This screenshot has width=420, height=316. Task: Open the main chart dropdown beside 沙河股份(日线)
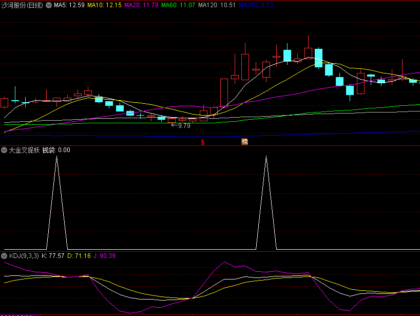(x=49, y=5)
